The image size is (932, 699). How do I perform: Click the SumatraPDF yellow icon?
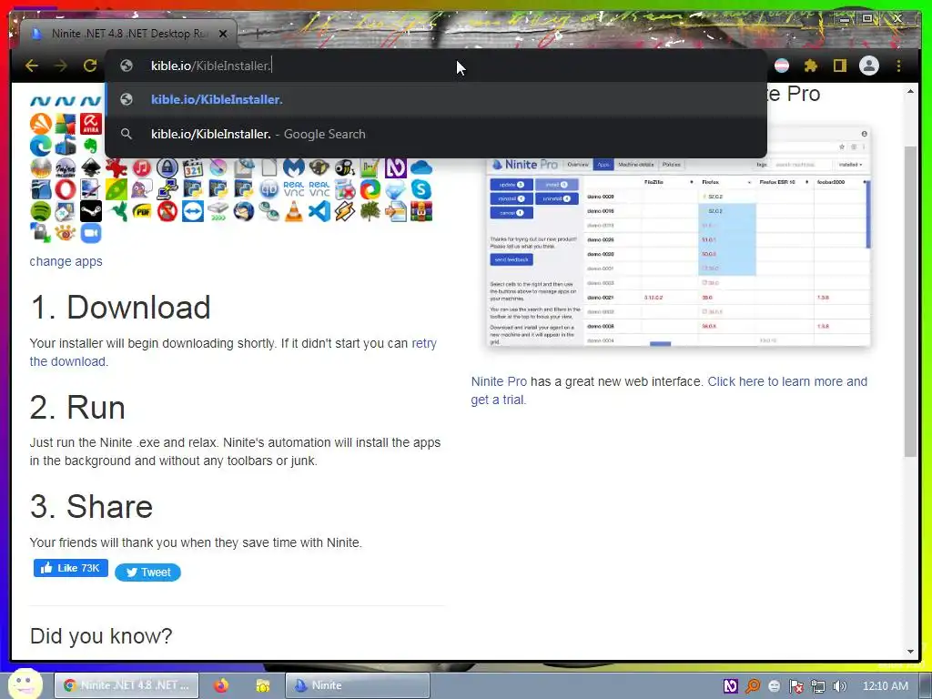click(x=141, y=211)
